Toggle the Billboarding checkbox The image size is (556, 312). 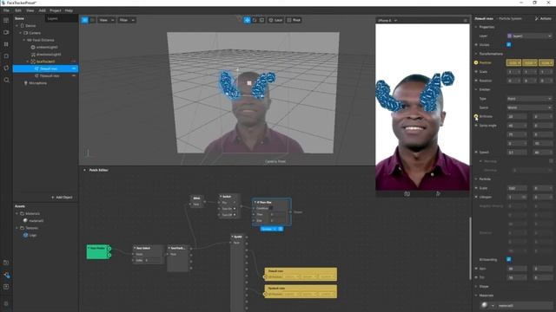[x=509, y=260]
